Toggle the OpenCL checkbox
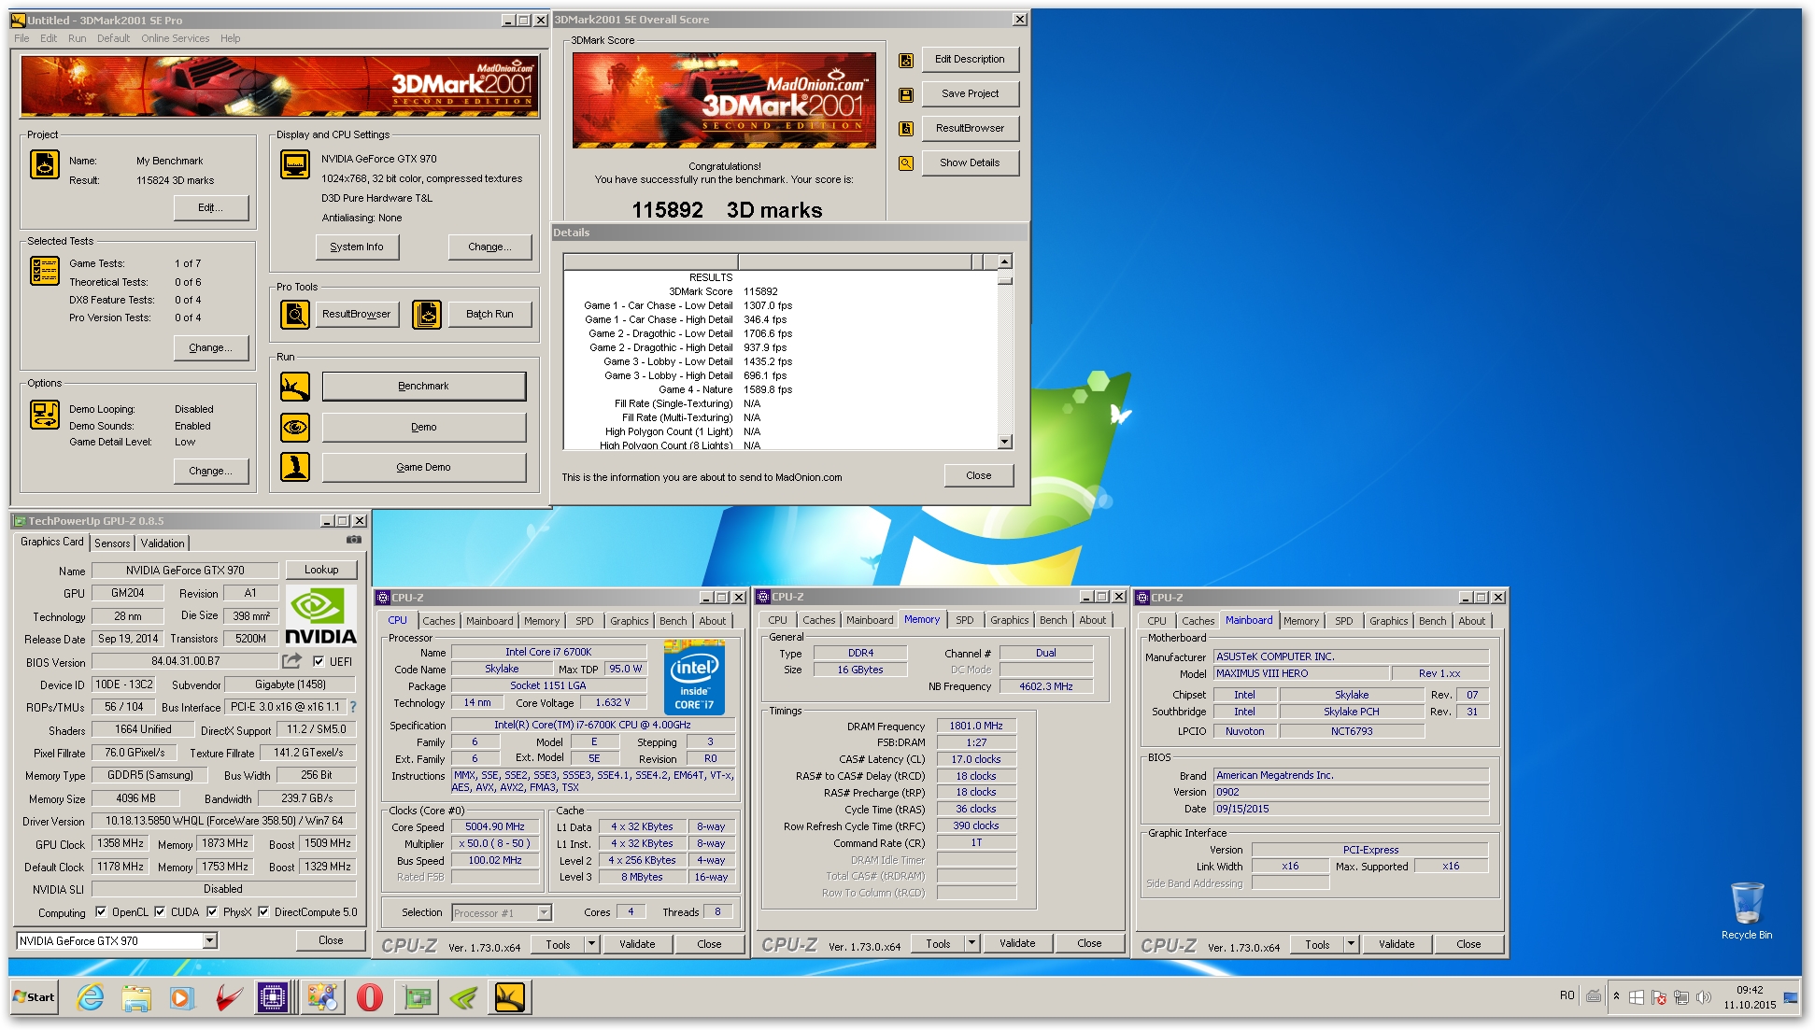1815x1030 pixels. (101, 912)
